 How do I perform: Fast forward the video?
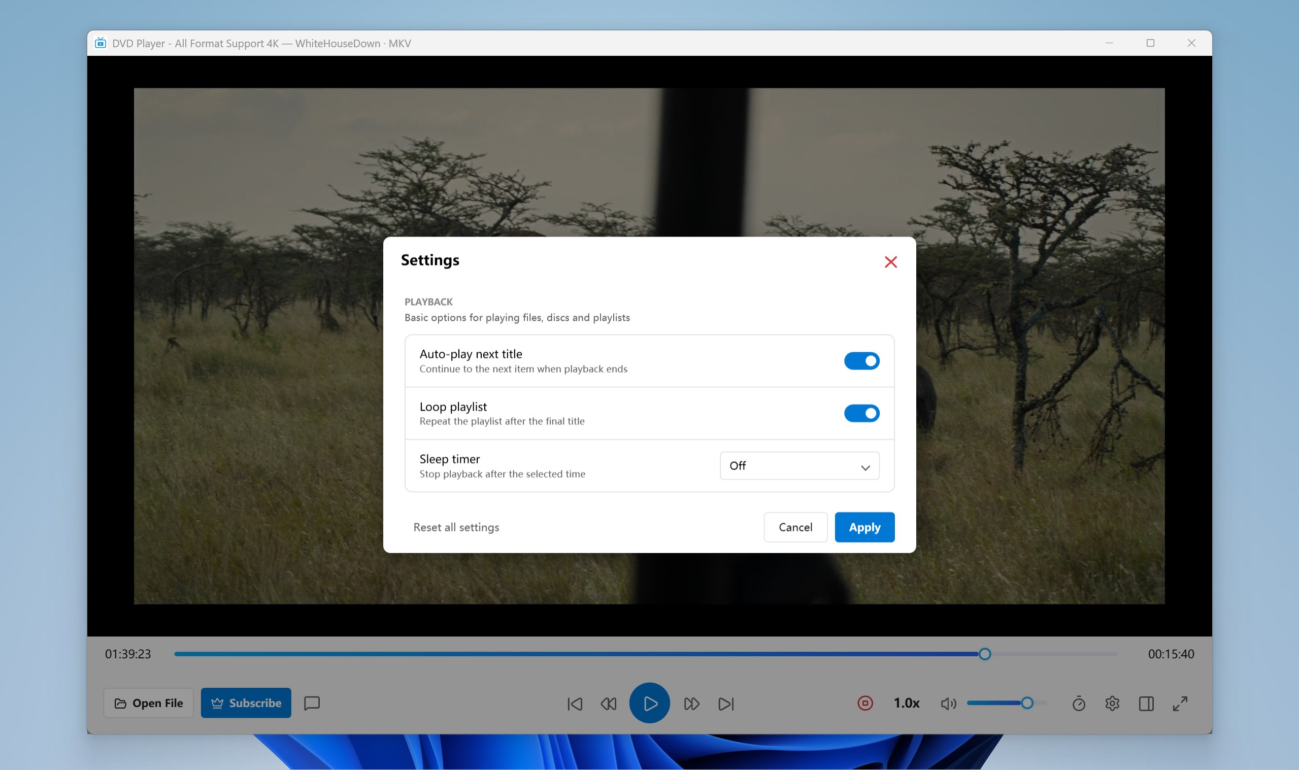(x=691, y=704)
